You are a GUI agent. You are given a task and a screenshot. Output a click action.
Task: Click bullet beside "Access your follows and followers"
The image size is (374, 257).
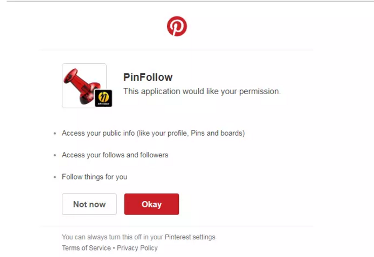[55, 155]
